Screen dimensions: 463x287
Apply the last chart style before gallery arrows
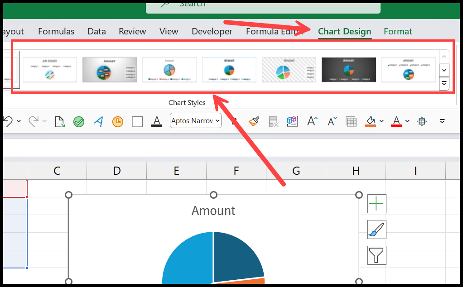point(408,70)
